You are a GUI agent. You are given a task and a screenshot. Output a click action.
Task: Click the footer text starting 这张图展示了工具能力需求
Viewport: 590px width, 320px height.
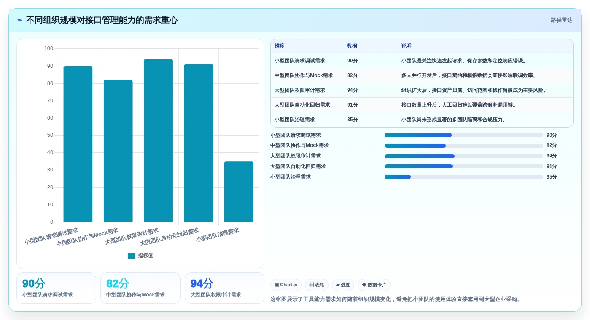(396, 299)
